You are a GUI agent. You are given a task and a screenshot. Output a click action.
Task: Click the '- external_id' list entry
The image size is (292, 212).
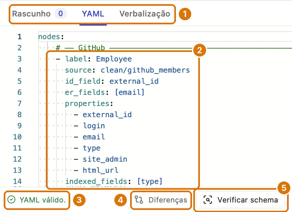[x=103, y=115]
